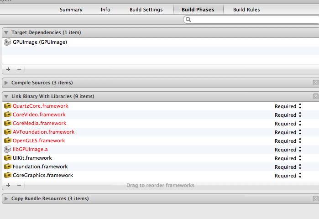Open Required popup for CoreVideo.framework

(x=288, y=115)
